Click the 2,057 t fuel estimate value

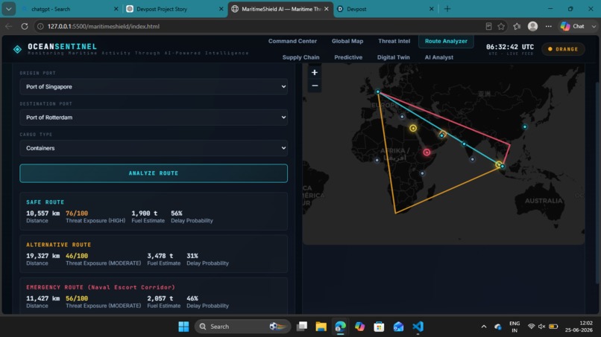point(160,298)
